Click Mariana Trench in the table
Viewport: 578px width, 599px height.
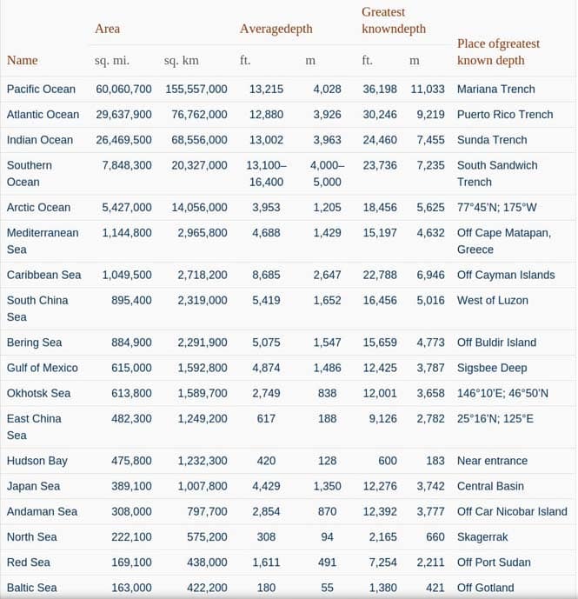click(x=496, y=89)
